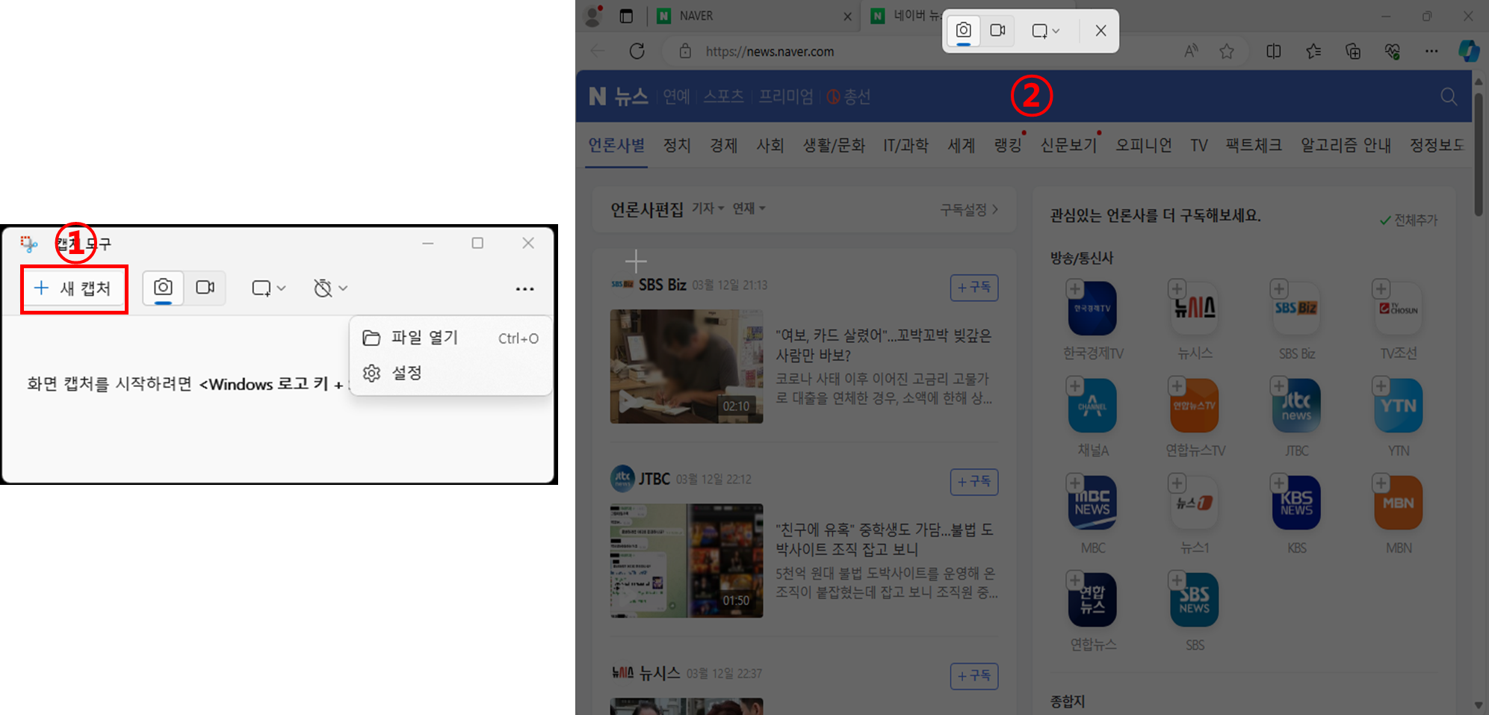Select the 팩트체크 tab

pos(1253,145)
